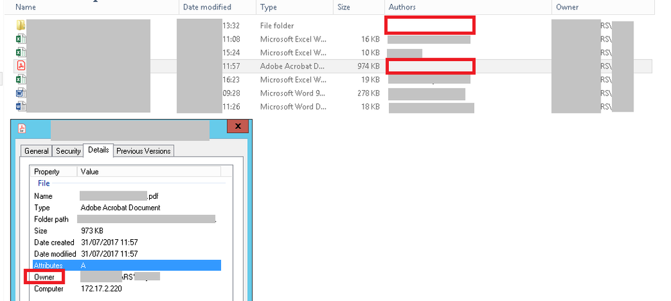671x301 pixels.
Task: Click the Property column header in Details
Action: tap(54, 172)
